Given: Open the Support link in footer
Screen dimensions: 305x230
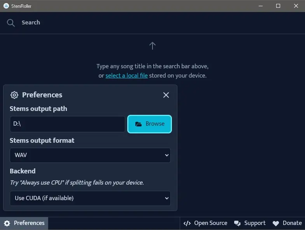Looking at the screenshot, I should (x=250, y=223).
